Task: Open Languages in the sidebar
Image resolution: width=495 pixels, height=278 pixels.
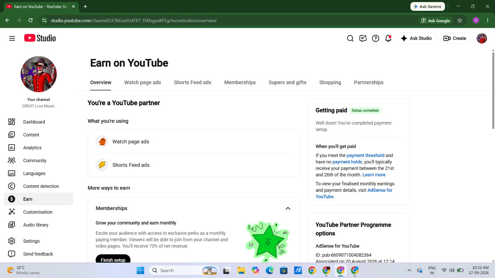Action: pos(39,173)
